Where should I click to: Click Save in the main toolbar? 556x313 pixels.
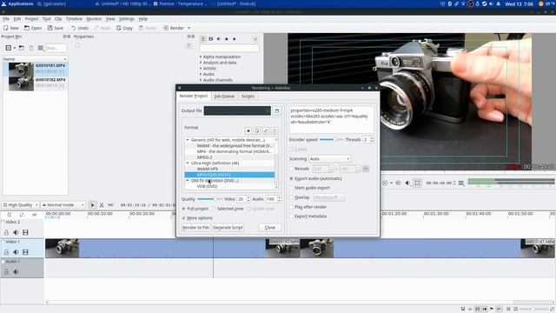coord(56,28)
